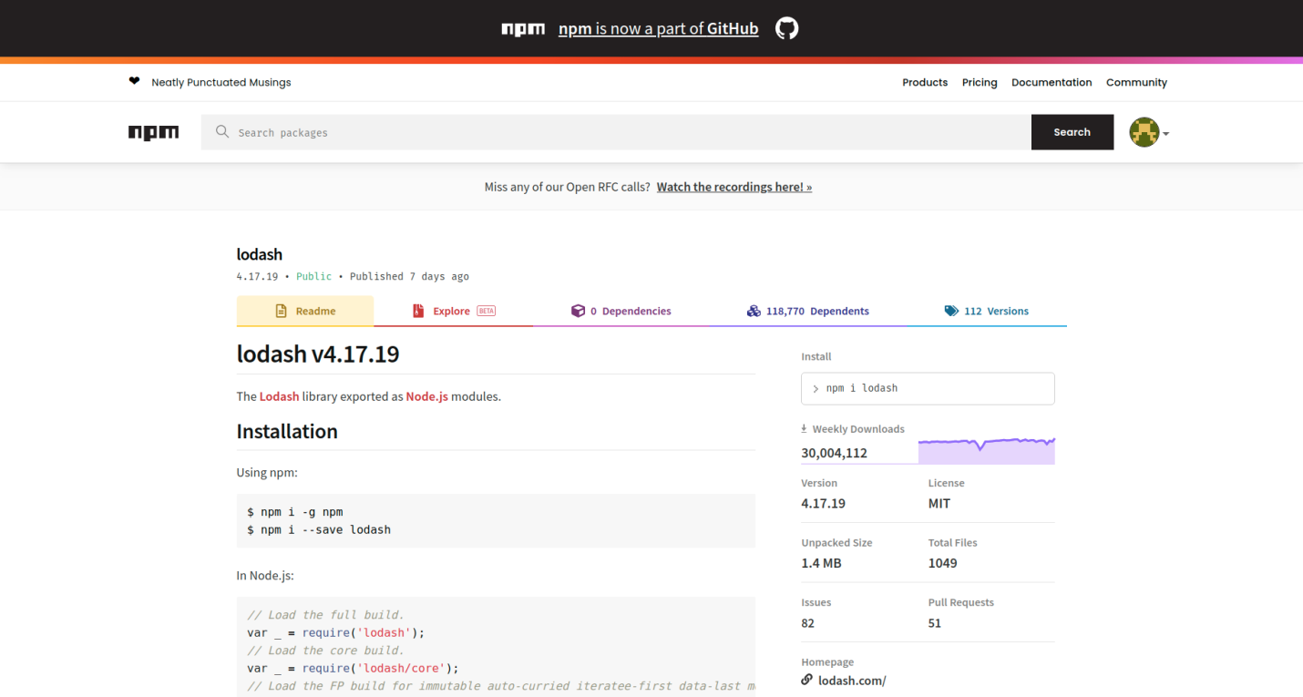Click the 'Neatly Punctuated Musings' tagline
1303x697 pixels.
tap(221, 82)
